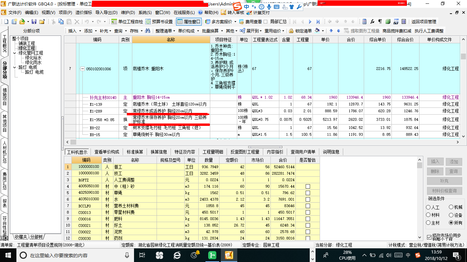Toggle the 属性窗口 property window button
The height and width of the screenshot is (262, 467).
[189, 21]
